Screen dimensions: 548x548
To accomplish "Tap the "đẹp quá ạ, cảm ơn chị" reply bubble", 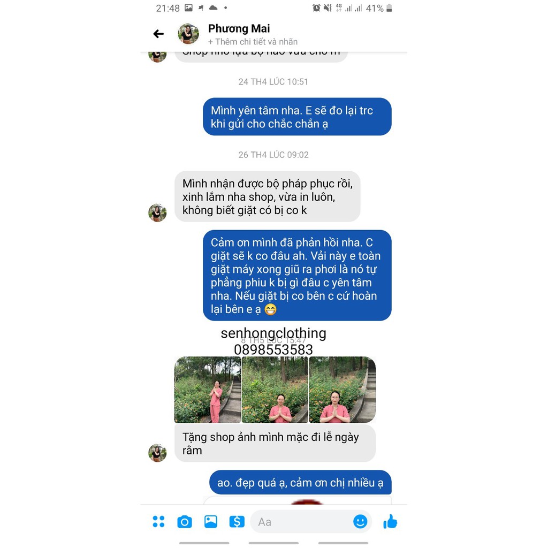I will [300, 482].
